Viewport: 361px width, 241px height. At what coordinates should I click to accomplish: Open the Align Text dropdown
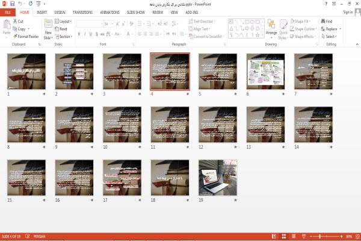(199, 29)
